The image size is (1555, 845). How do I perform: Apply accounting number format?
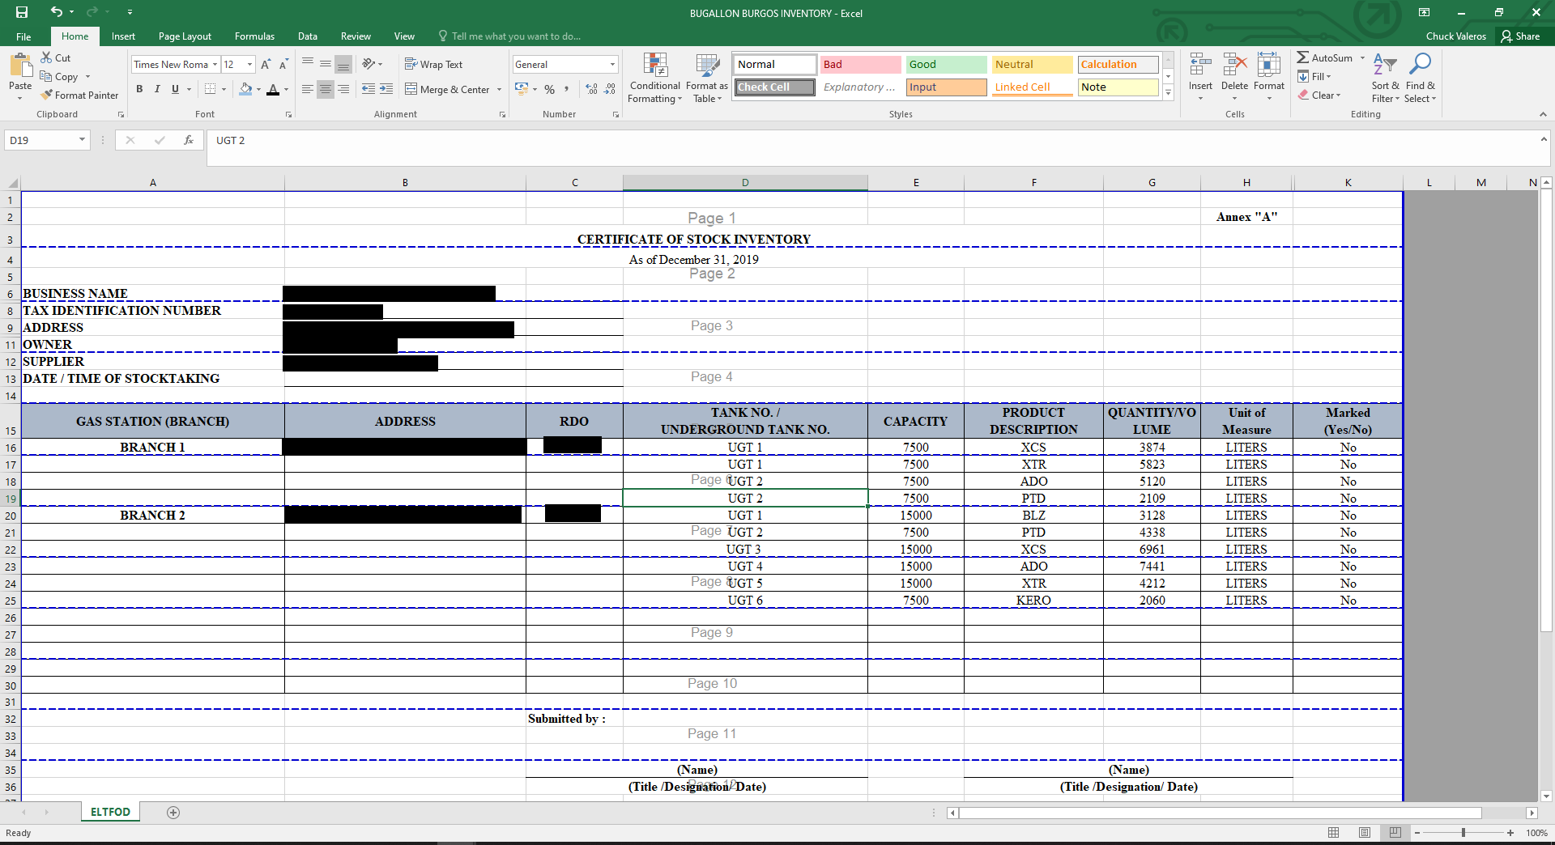pyautogui.click(x=522, y=89)
